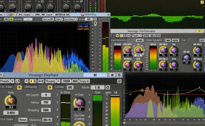Open the Static dropdown in SPAN Plus

point(59,19)
